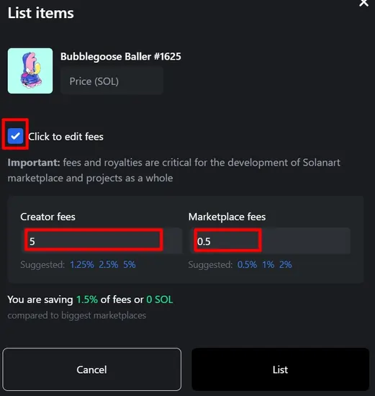
Task: Uncheck the edit fees checkbox
Action: pos(15,136)
